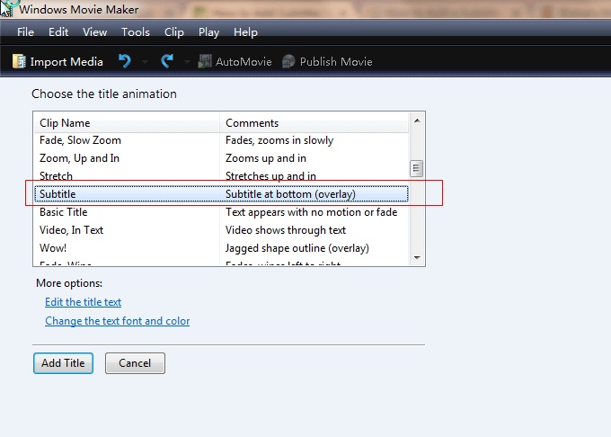Click the Windows Movie Maker title icon
Viewport: 611px width, 437px height.
10,7
